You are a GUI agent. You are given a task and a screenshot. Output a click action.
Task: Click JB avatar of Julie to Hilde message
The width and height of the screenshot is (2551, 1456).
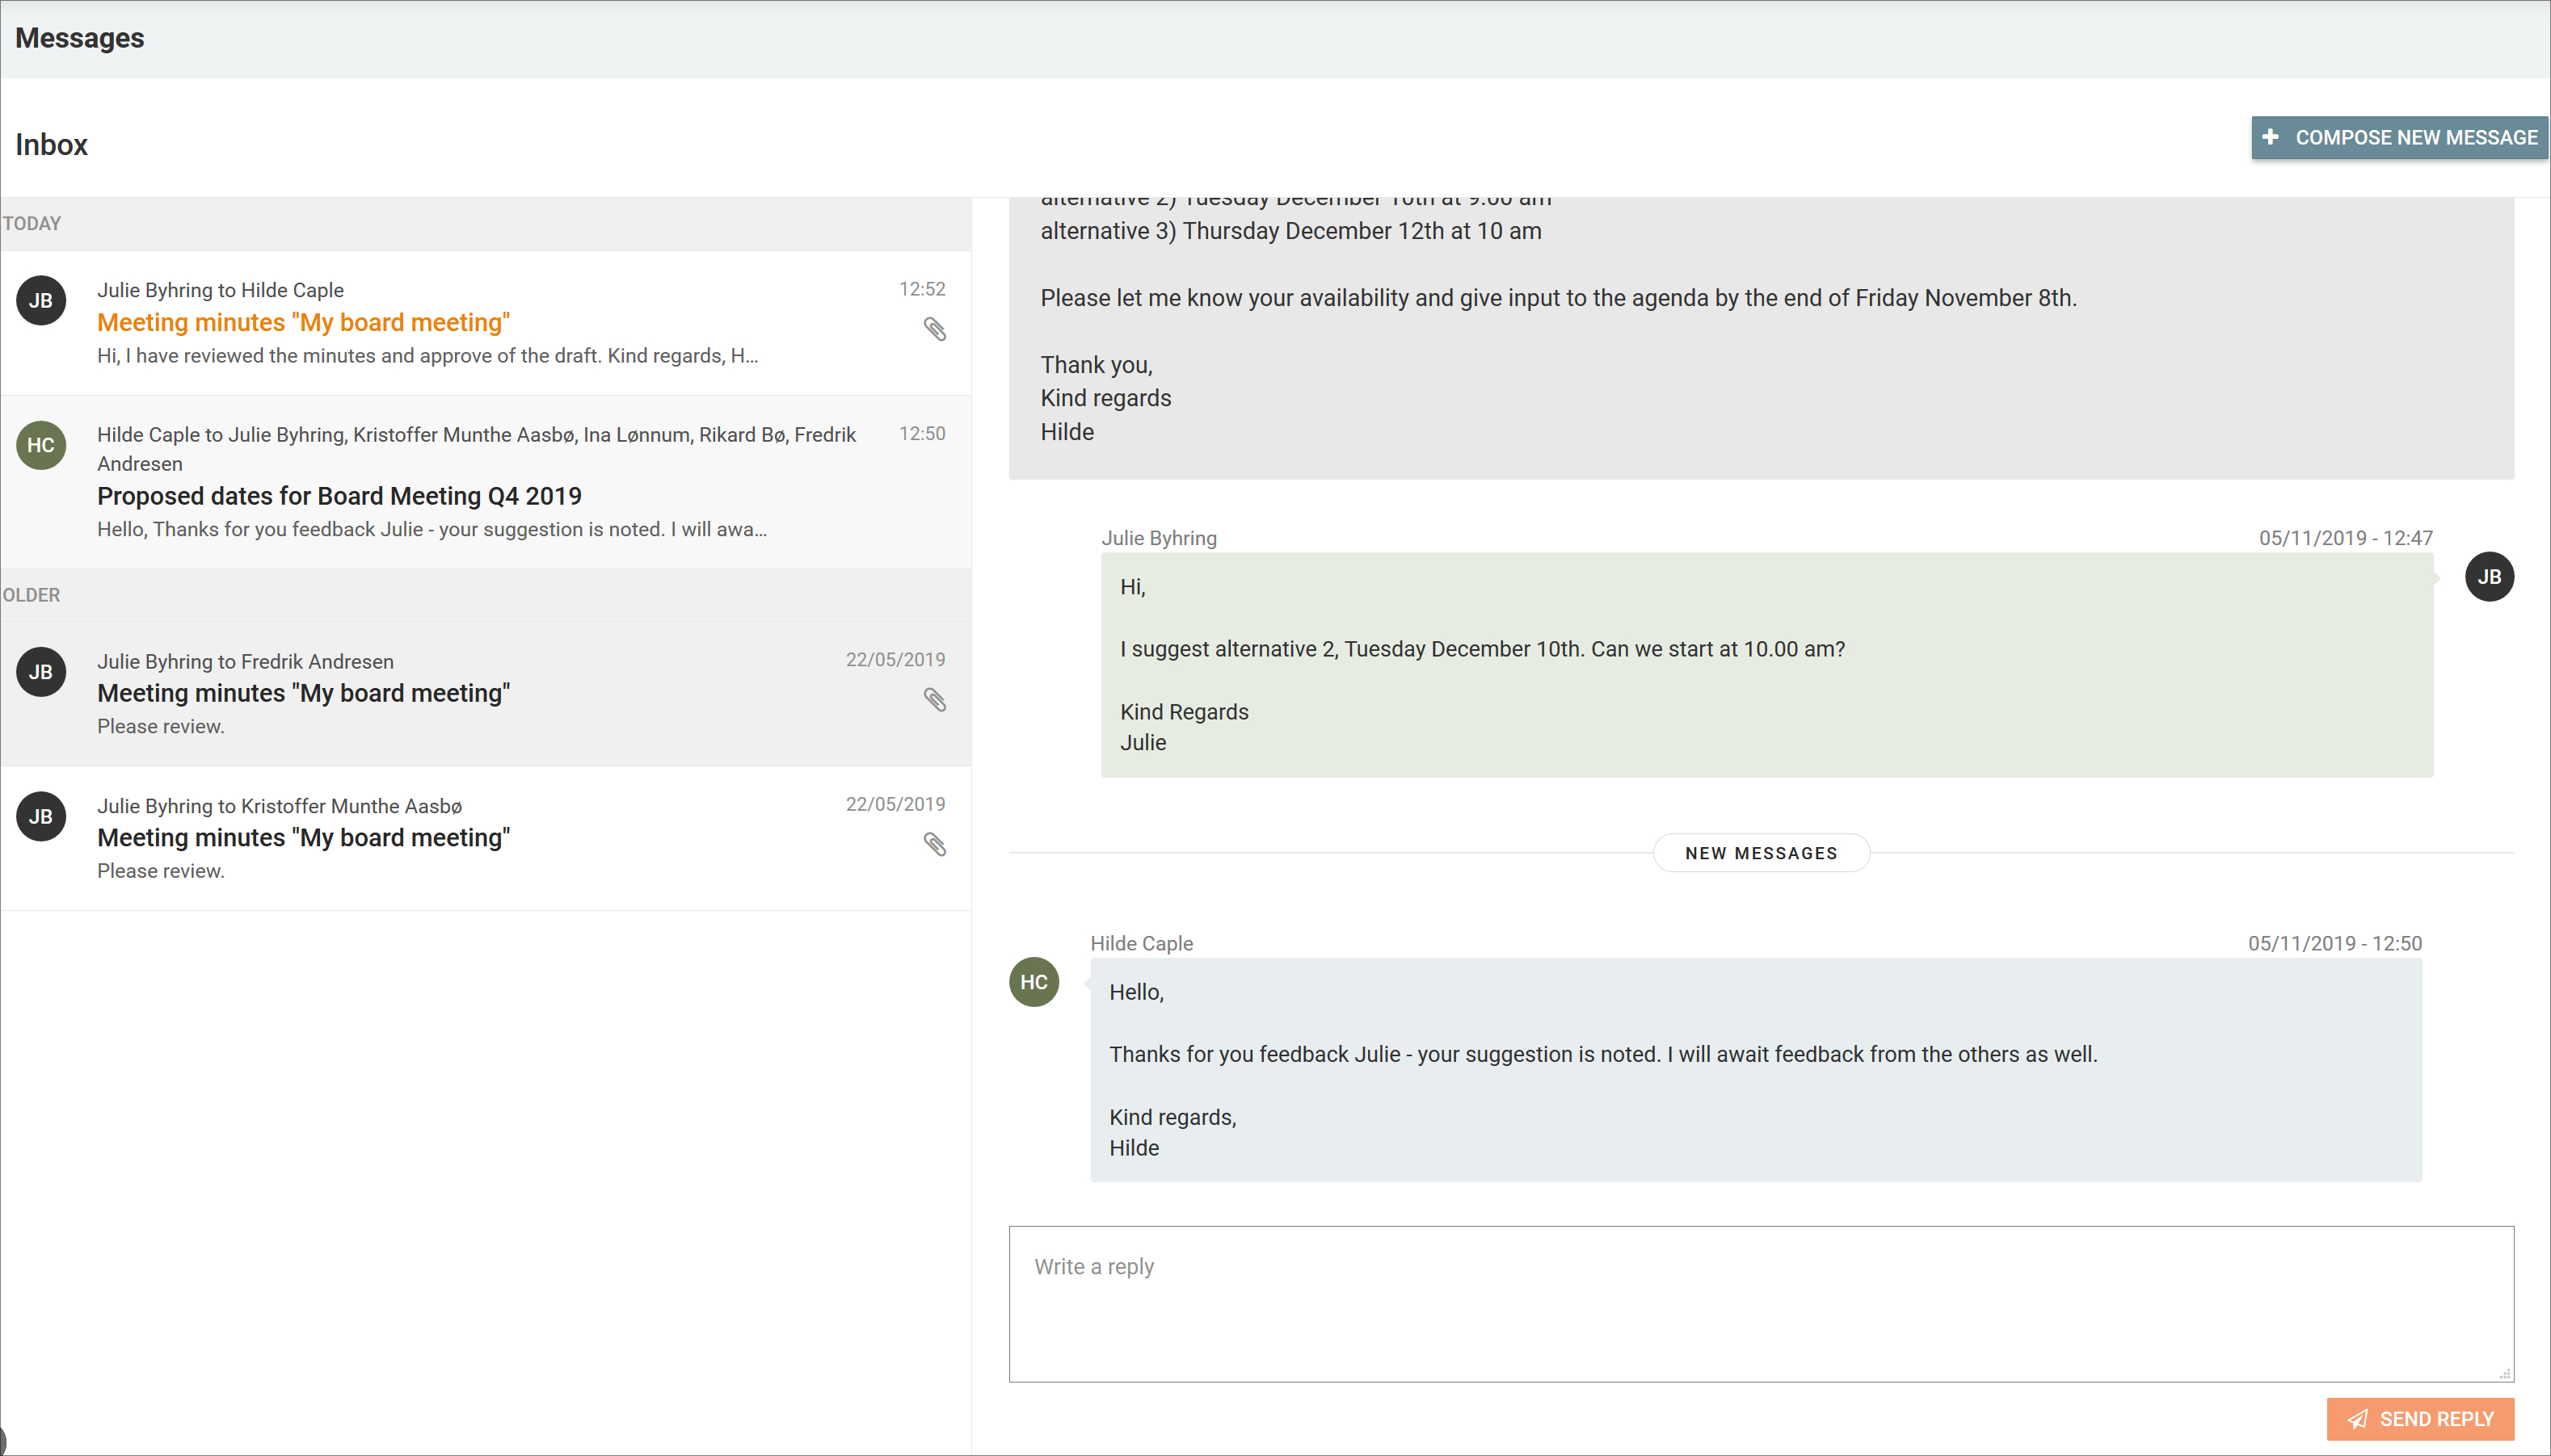click(x=41, y=301)
